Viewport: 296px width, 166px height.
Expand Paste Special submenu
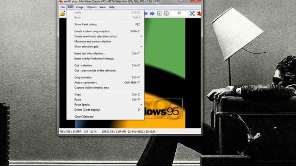pyautogui.click(x=105, y=105)
